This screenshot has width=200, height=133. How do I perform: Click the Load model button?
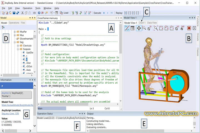point(64,13)
